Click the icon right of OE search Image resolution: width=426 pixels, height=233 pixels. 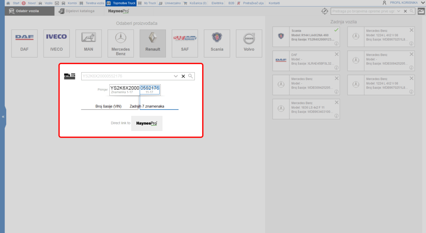(421, 11)
